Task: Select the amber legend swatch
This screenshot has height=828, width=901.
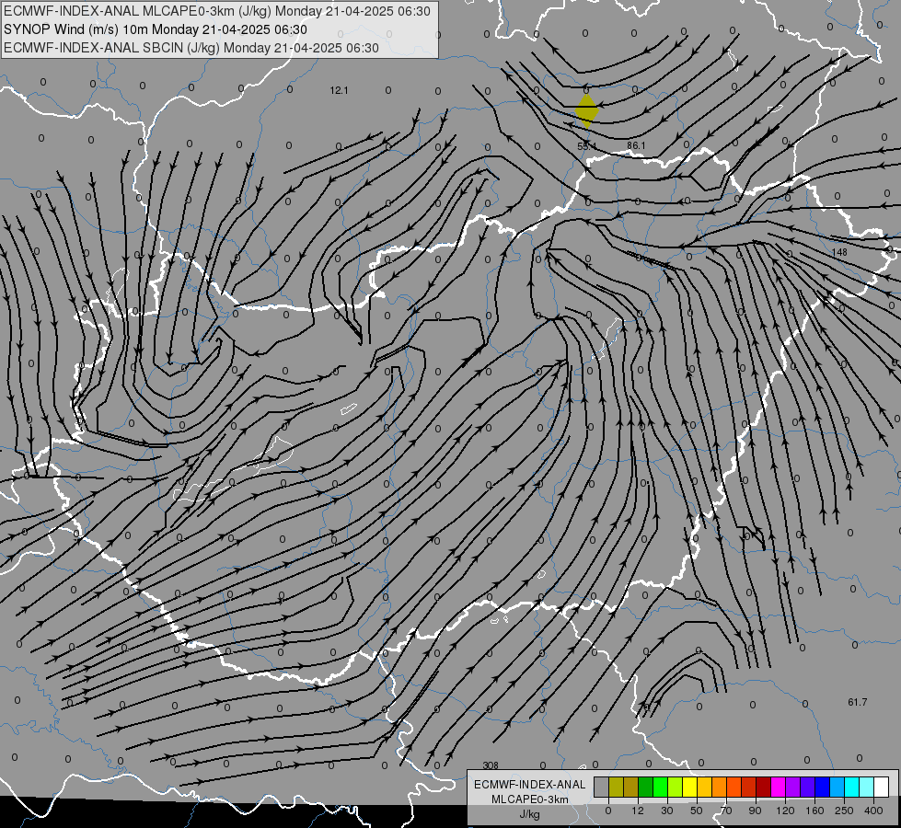Action: [704, 788]
